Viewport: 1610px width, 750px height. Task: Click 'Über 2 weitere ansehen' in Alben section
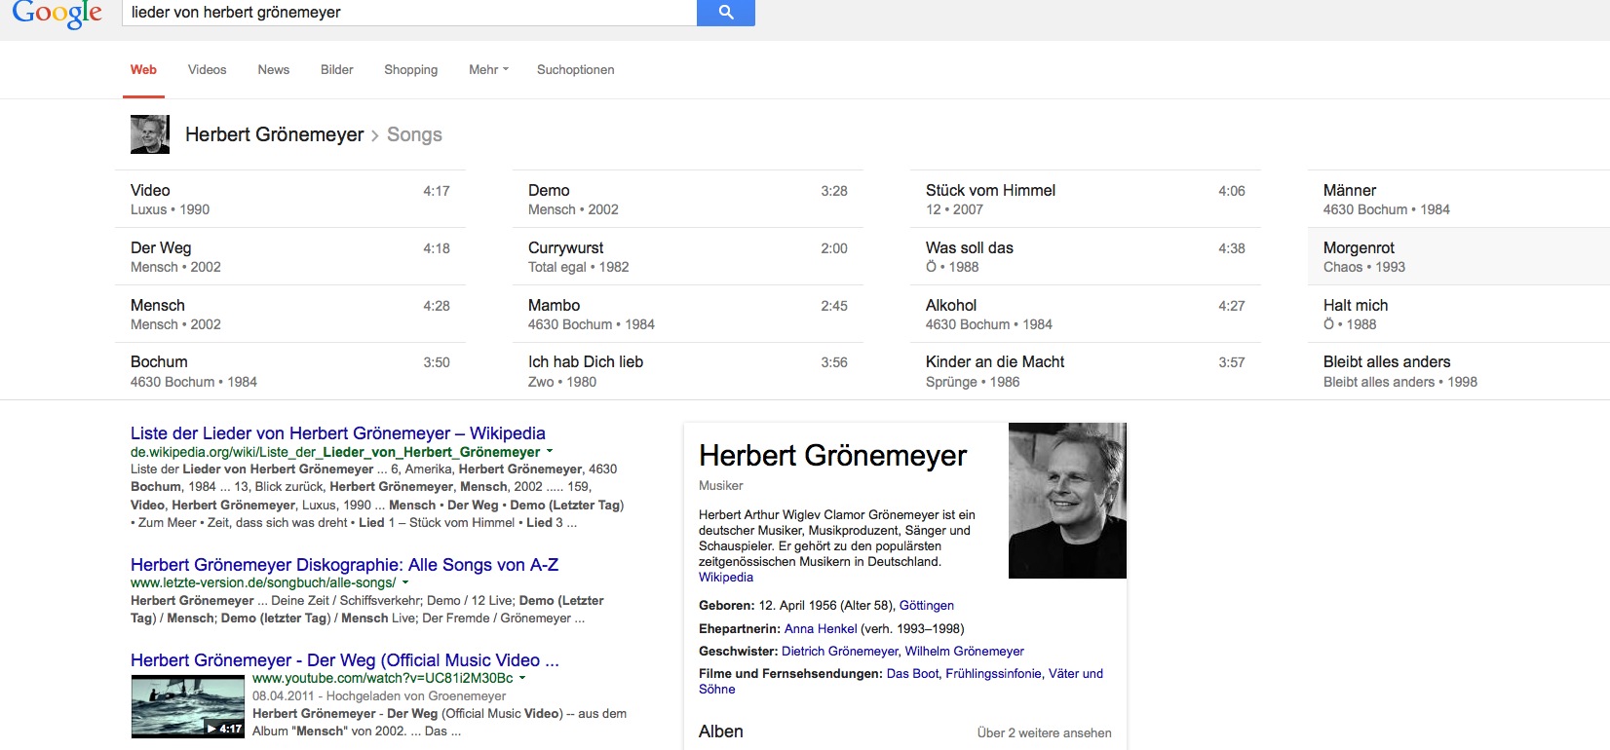click(x=1045, y=733)
